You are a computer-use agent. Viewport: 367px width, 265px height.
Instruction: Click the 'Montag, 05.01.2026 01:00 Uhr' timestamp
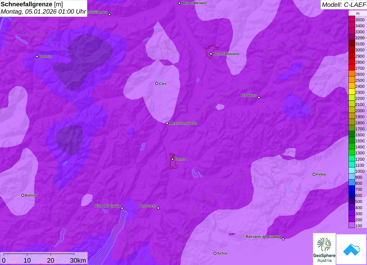pos(43,12)
